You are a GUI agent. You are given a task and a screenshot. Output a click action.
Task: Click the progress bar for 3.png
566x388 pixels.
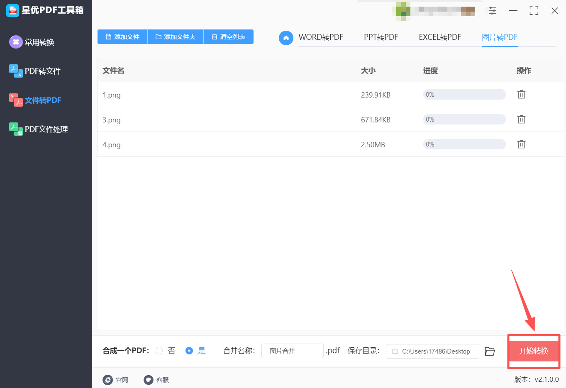click(464, 120)
